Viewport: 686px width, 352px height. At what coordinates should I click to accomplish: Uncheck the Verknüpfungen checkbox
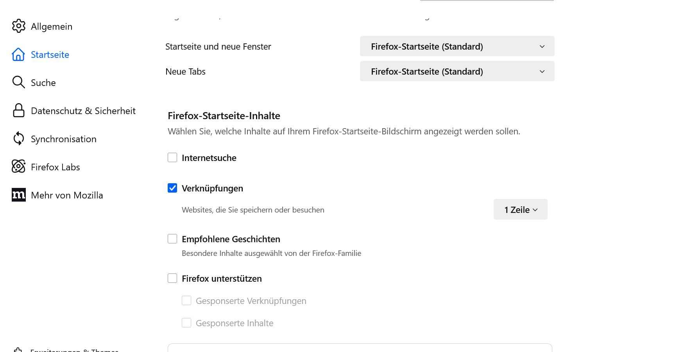pos(172,188)
